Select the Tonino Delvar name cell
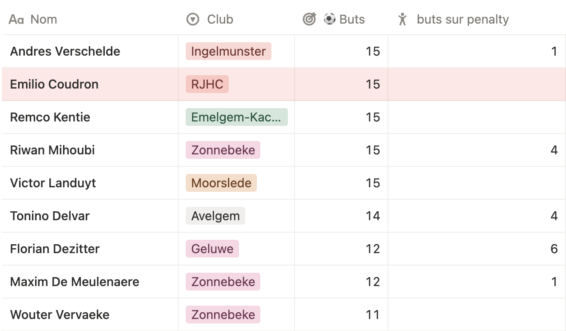This screenshot has width=566, height=331. pyautogui.click(x=50, y=216)
